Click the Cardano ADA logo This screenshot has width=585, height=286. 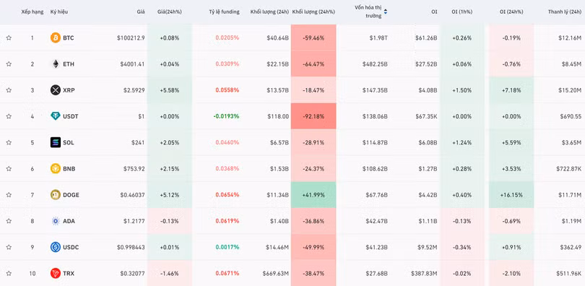tap(55, 221)
